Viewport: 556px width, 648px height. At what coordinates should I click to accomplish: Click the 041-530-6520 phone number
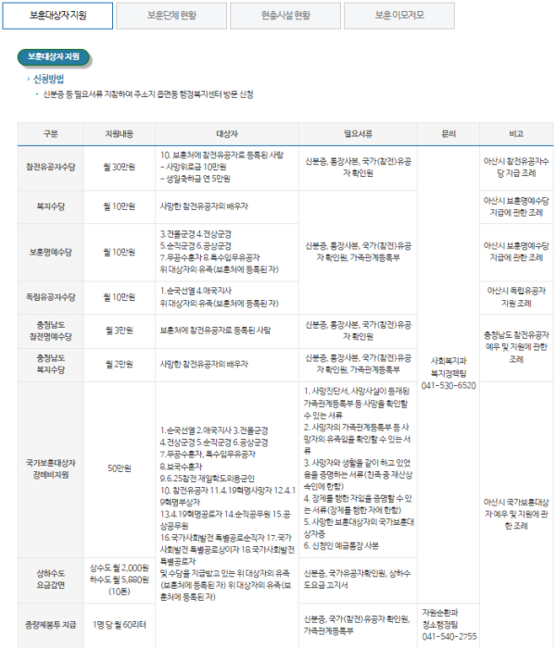449,385
